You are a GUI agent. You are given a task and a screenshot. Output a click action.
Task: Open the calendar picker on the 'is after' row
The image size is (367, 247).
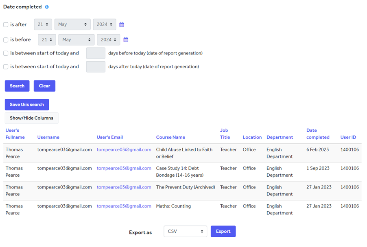pyautogui.click(x=121, y=24)
